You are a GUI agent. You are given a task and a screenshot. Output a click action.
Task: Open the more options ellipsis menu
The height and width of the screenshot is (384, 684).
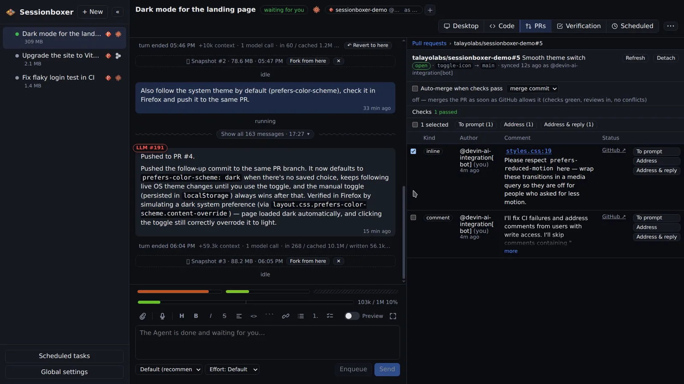[x=671, y=26]
